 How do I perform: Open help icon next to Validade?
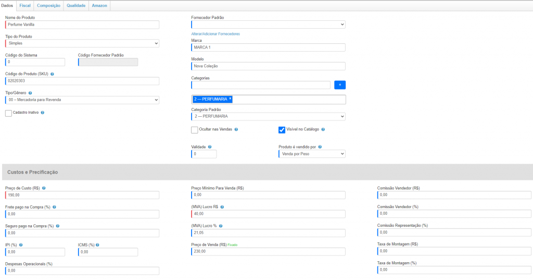(210, 147)
